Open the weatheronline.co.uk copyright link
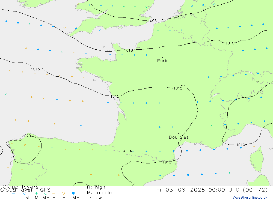The width and height of the screenshot is (273, 200). pyautogui.click(x=250, y=198)
